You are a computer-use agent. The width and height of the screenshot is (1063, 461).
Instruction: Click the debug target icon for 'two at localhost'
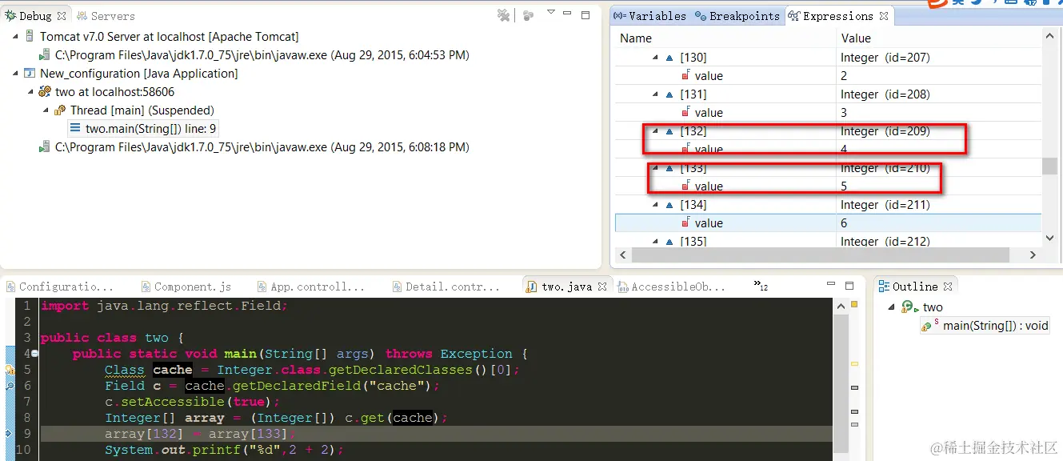point(45,92)
